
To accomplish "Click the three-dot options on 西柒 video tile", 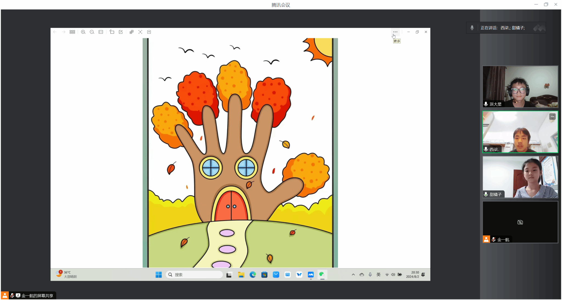I will [x=552, y=117].
